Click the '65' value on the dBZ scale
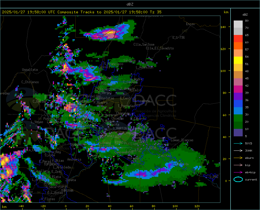The image size is (260, 210). pyautogui.click(x=247, y=35)
